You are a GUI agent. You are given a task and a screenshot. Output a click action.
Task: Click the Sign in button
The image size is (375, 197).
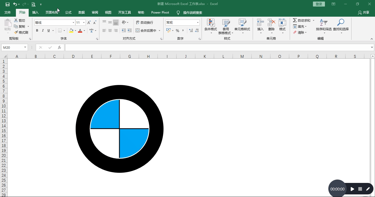coord(319,4)
